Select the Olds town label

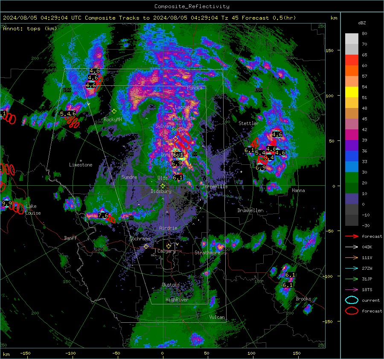(x=163, y=178)
